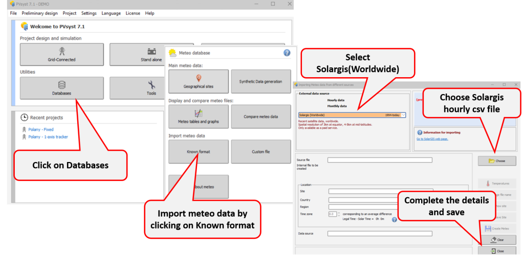
Task: Click Synthetic Data generation button
Action: click(x=260, y=82)
